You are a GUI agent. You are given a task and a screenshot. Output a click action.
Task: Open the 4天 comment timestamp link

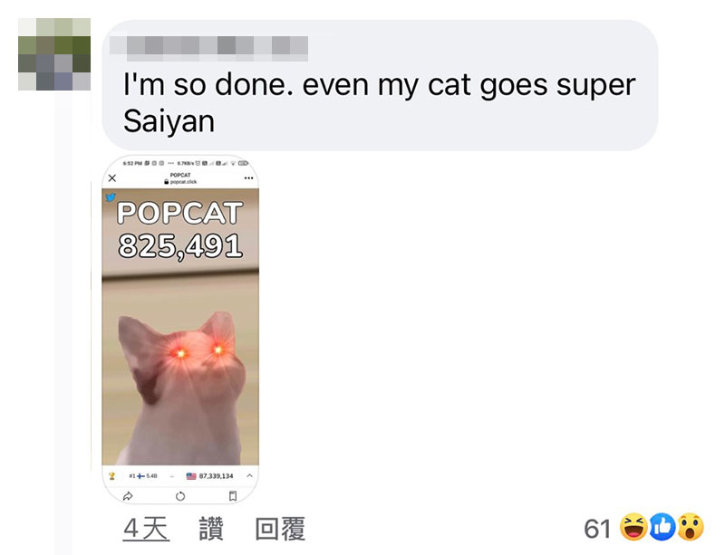(146, 529)
